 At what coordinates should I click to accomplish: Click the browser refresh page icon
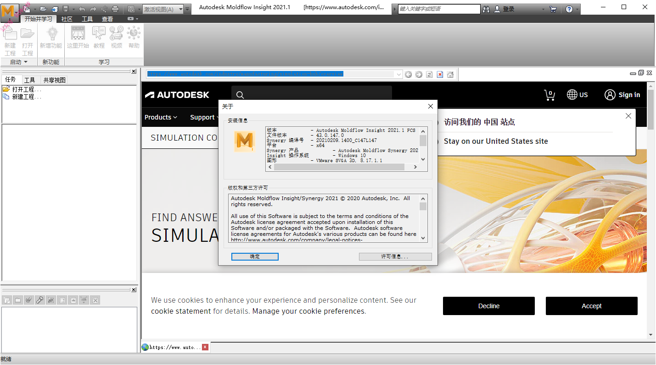tap(429, 74)
